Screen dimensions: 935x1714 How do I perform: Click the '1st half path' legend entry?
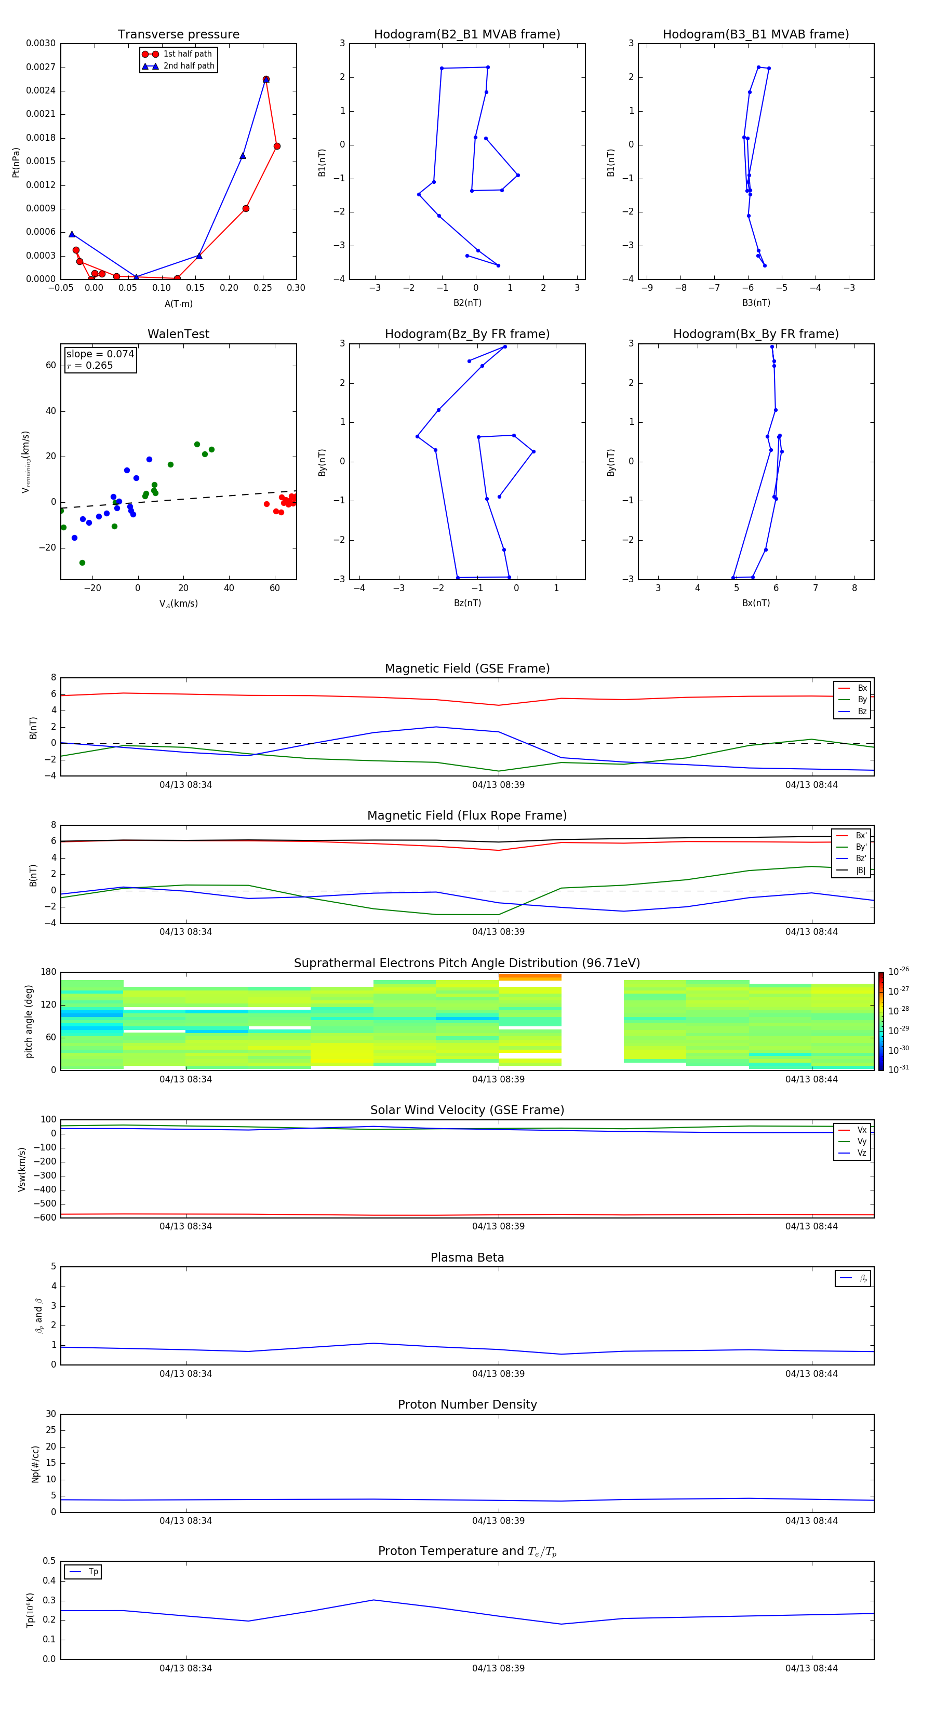177,54
